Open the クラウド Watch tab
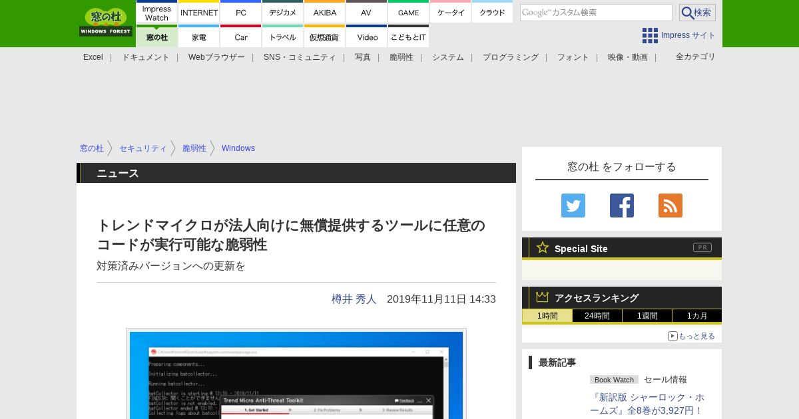The image size is (799, 419). (x=493, y=12)
